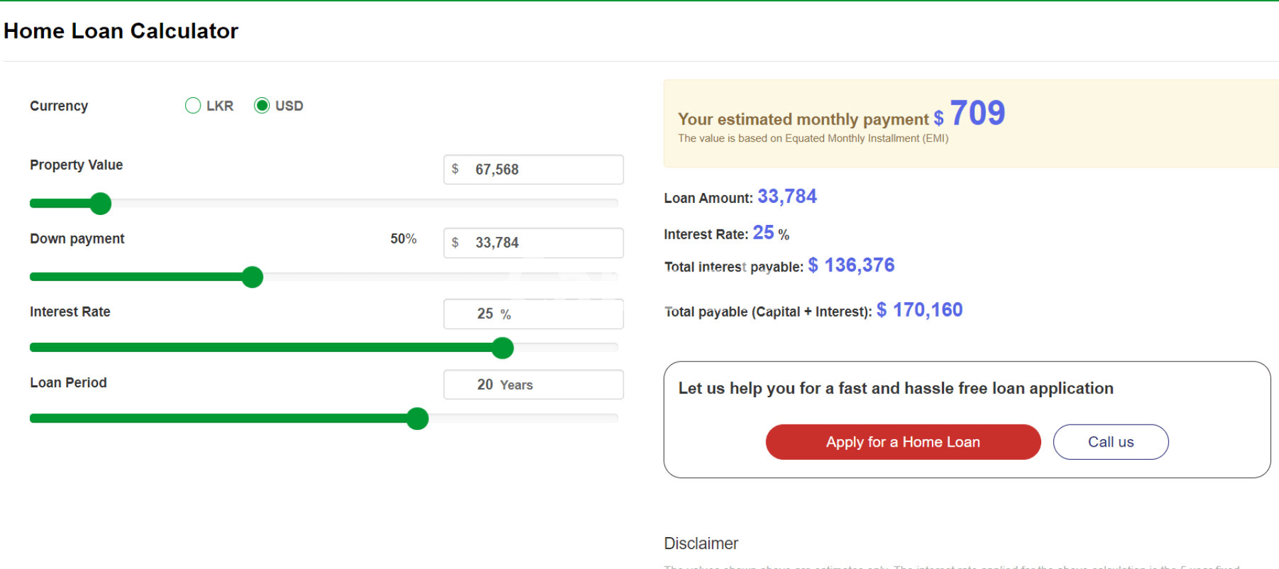
Task: Click the Disclaimer heading
Action: click(x=701, y=544)
